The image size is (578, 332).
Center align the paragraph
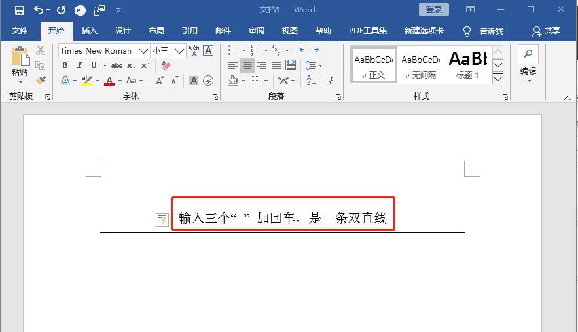pyautogui.click(x=247, y=65)
